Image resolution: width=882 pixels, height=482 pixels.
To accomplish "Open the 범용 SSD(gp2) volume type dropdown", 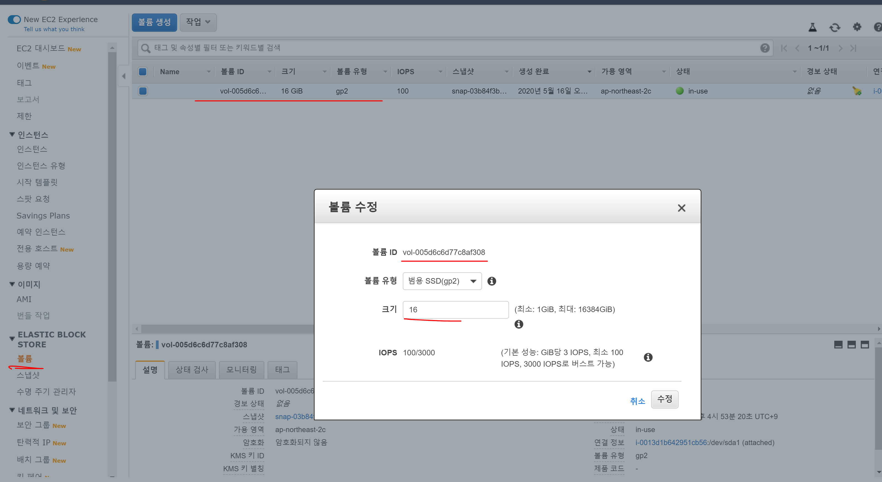I will click(442, 281).
